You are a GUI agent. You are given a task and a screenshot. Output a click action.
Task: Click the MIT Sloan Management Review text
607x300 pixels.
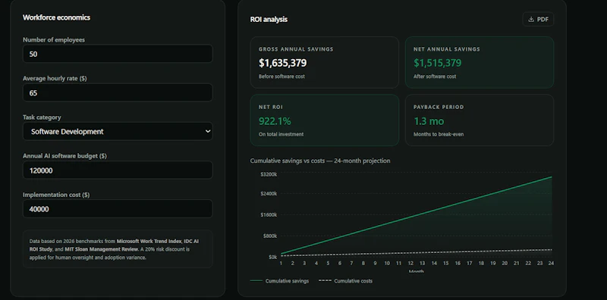point(101,249)
